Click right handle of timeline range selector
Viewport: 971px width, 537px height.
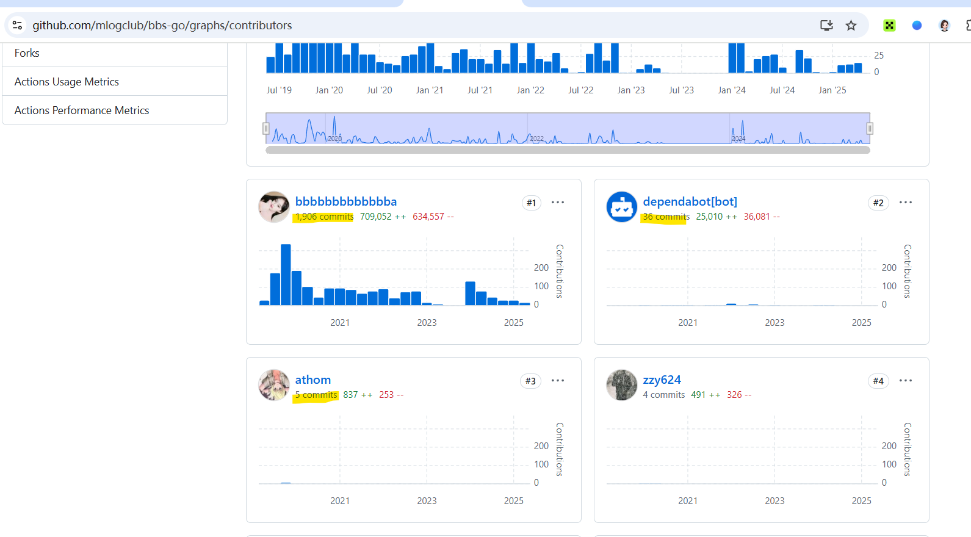870,128
